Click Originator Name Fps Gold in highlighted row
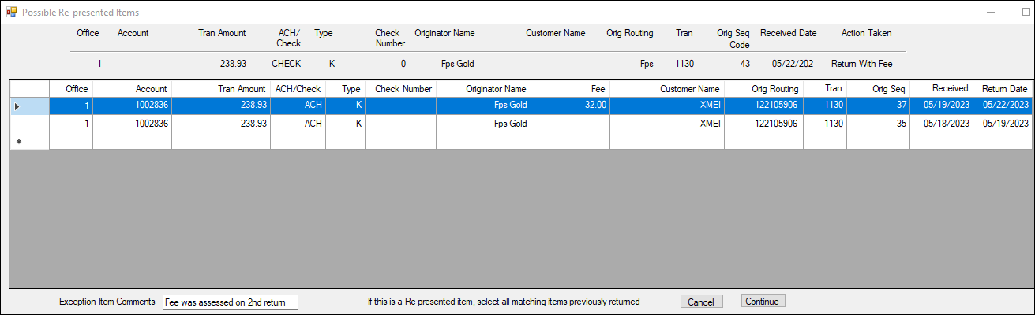 click(x=483, y=106)
